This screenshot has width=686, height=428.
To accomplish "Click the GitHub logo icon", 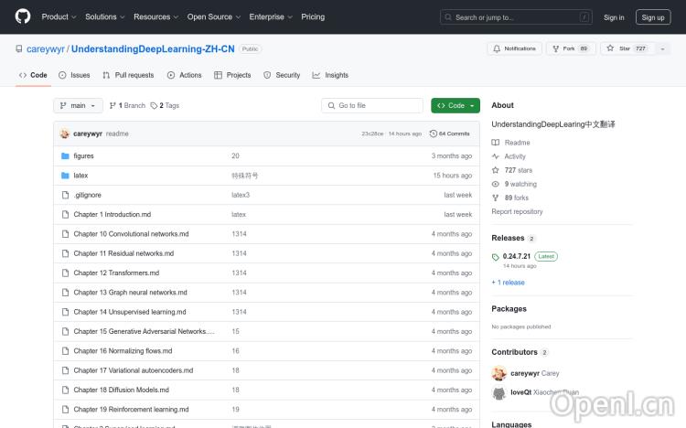I will [23, 16].
